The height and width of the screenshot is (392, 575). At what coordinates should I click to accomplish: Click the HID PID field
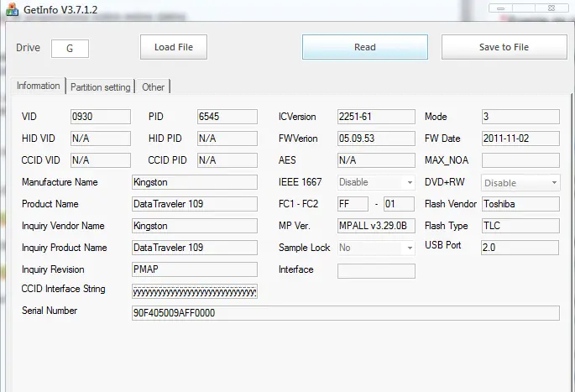click(x=227, y=139)
